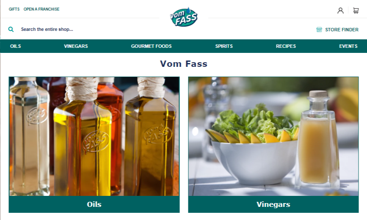The height and width of the screenshot is (220, 367).
Task: Click the Vom Fass logo
Action: [x=184, y=17]
